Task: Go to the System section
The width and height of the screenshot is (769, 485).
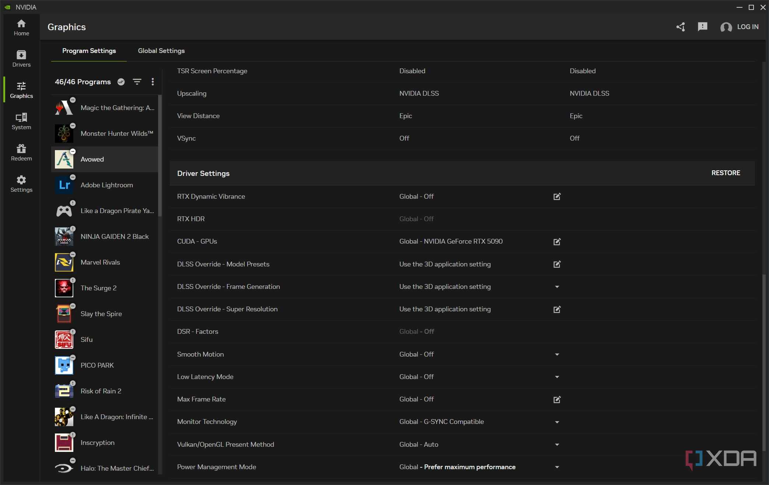Action: click(21, 121)
